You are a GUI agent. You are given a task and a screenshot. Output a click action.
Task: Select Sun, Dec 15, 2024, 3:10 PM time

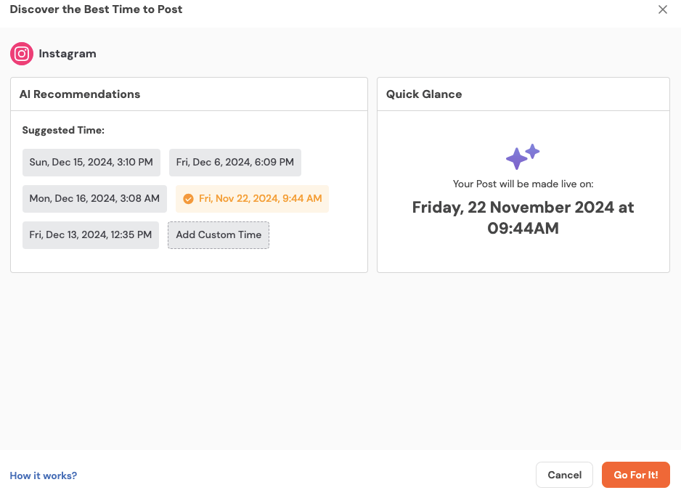click(91, 163)
